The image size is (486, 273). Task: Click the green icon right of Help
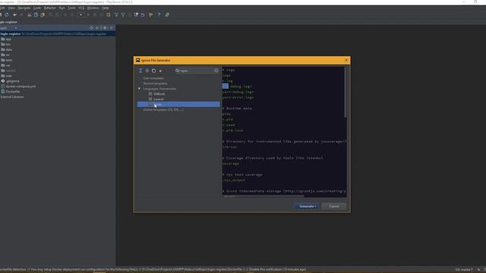point(167,15)
